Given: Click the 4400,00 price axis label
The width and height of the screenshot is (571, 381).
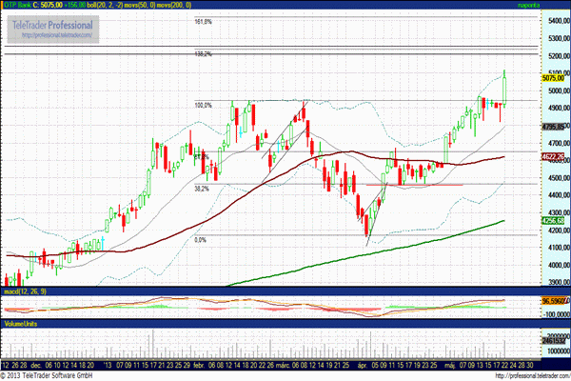Looking at the screenshot, I should tap(559, 195).
